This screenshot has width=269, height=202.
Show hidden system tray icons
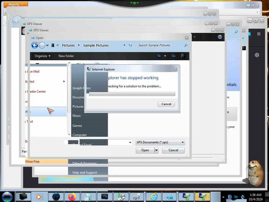pos(223,197)
